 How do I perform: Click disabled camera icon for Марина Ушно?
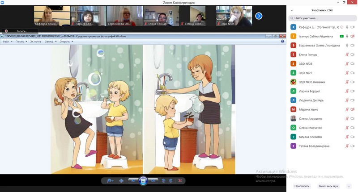[x=353, y=109]
